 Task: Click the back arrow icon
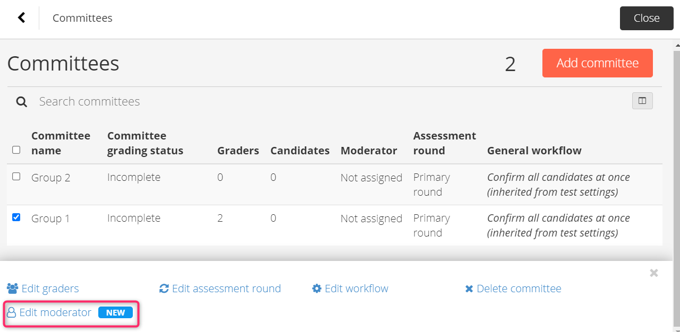pos(21,18)
